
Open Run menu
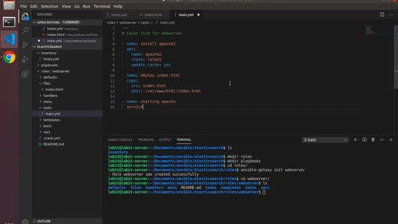click(86, 6)
